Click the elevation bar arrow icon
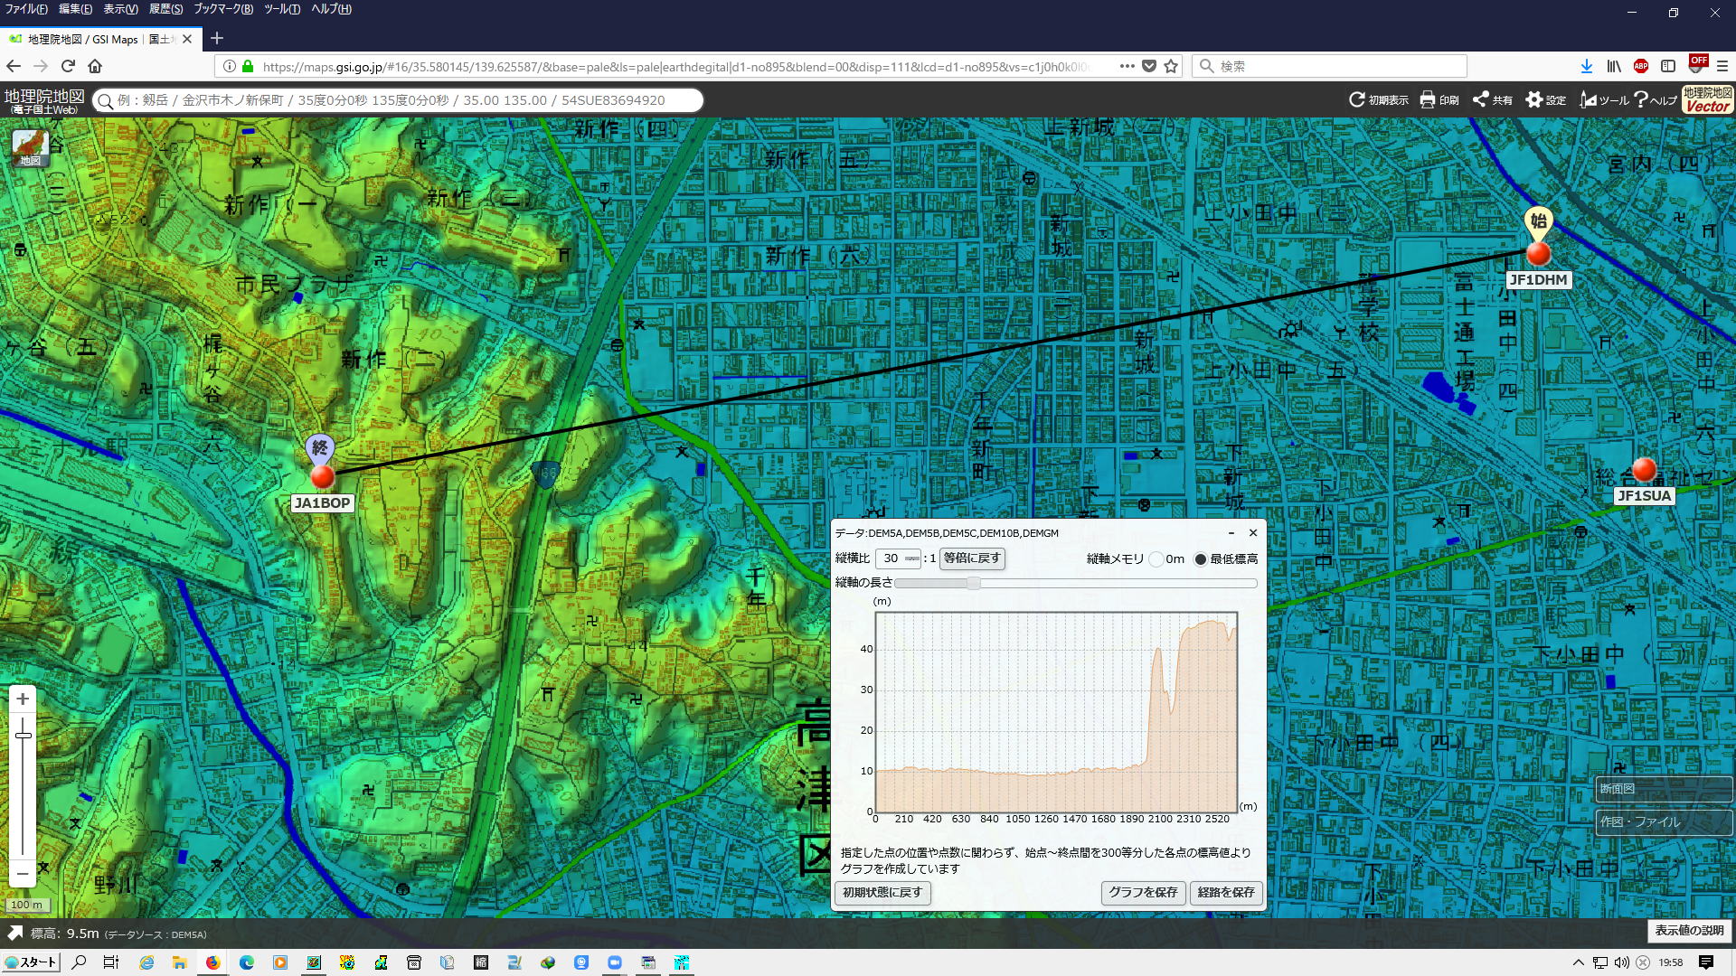The height and width of the screenshot is (976, 1736). 14,933
